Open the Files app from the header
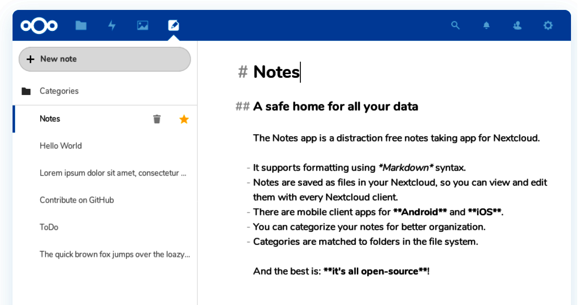The width and height of the screenshot is (583, 305). 81,25
